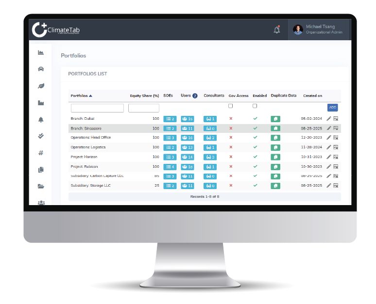The image size is (376, 304).
Task: Open Michael Tsang user profile menu
Action: (x=318, y=30)
